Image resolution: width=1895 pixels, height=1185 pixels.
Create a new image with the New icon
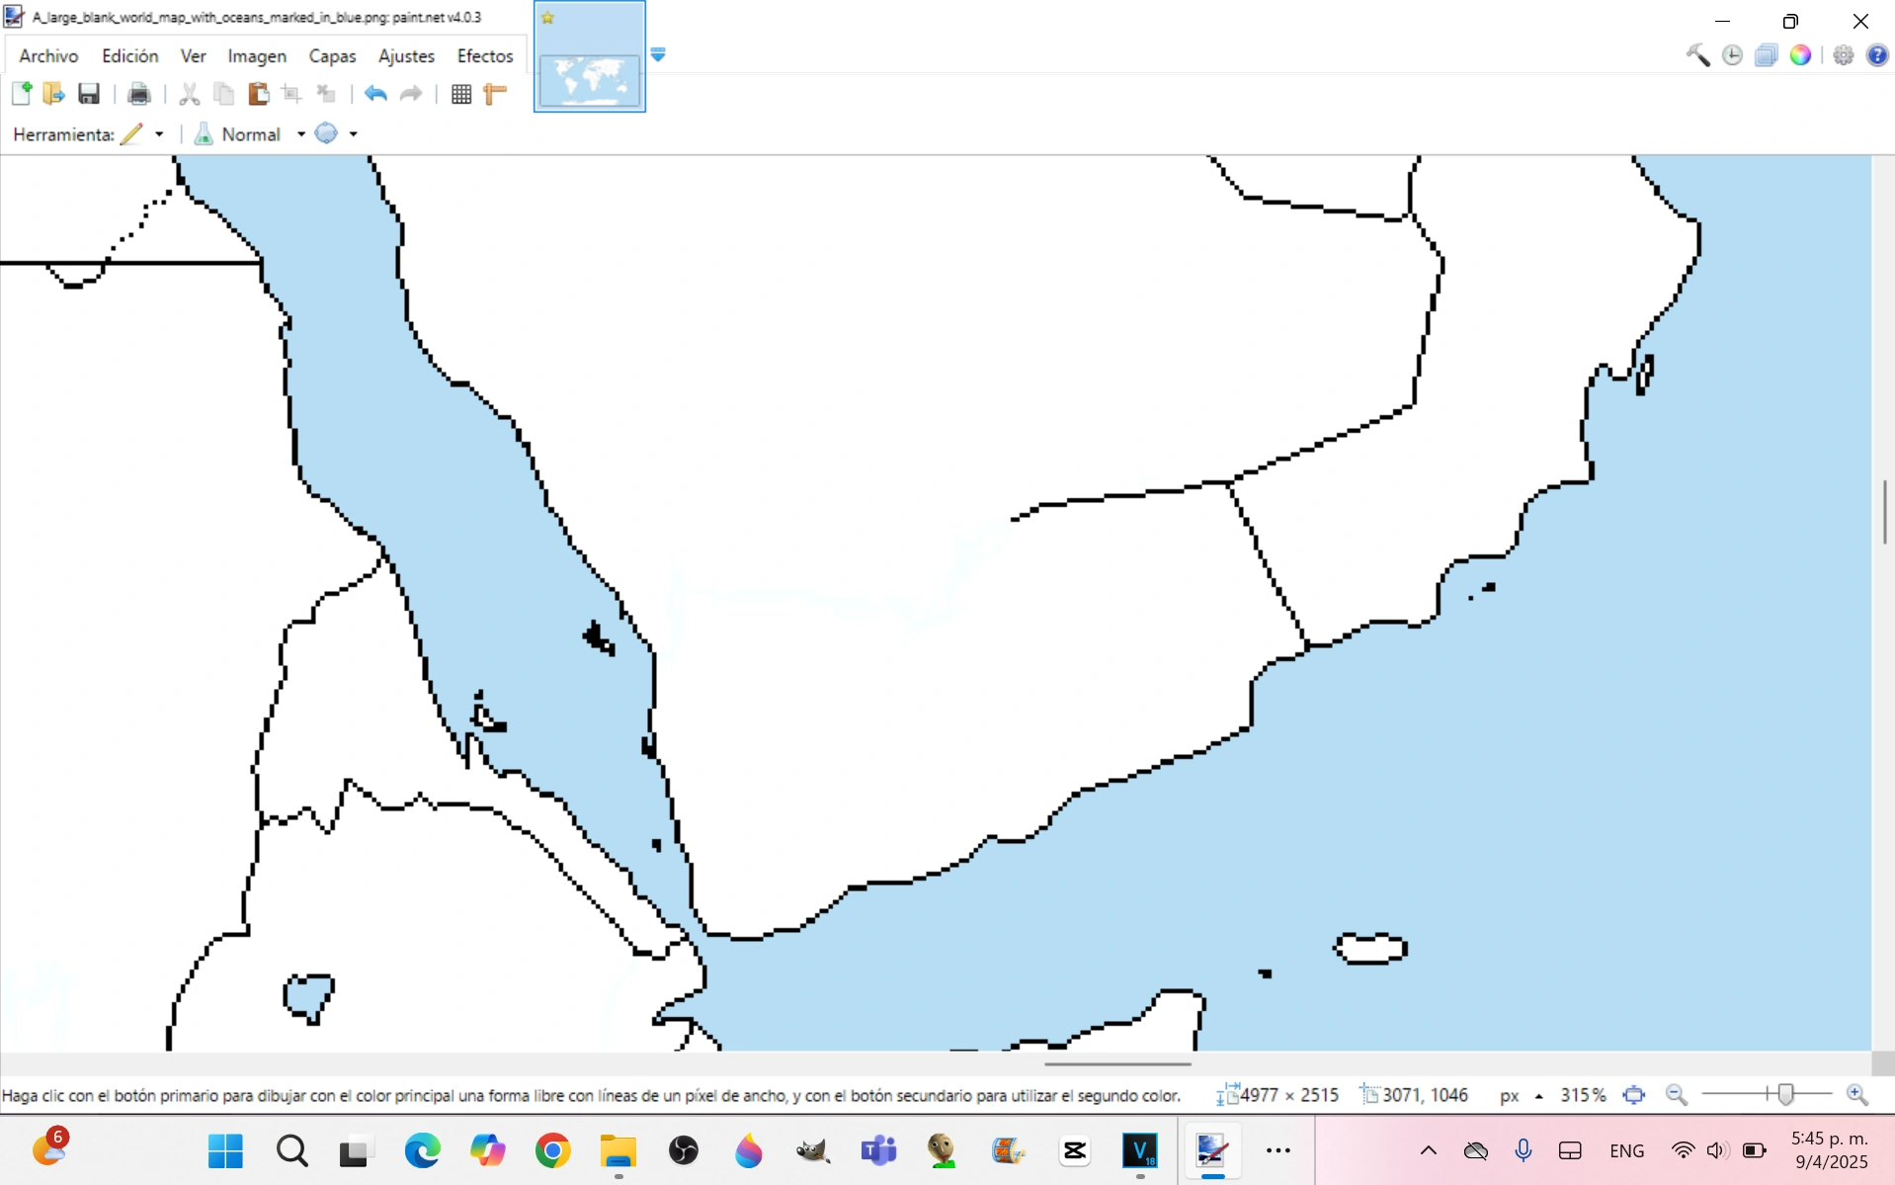click(21, 94)
